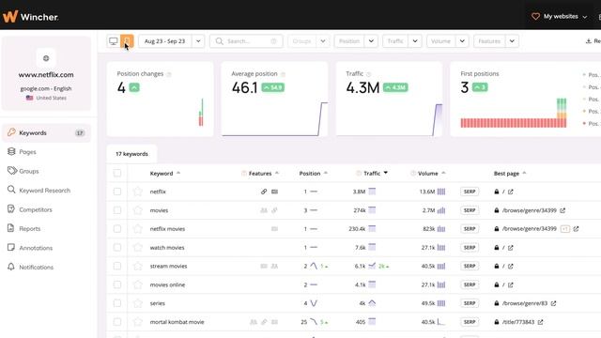
Task: Click the Wincher logo
Action: (31, 17)
